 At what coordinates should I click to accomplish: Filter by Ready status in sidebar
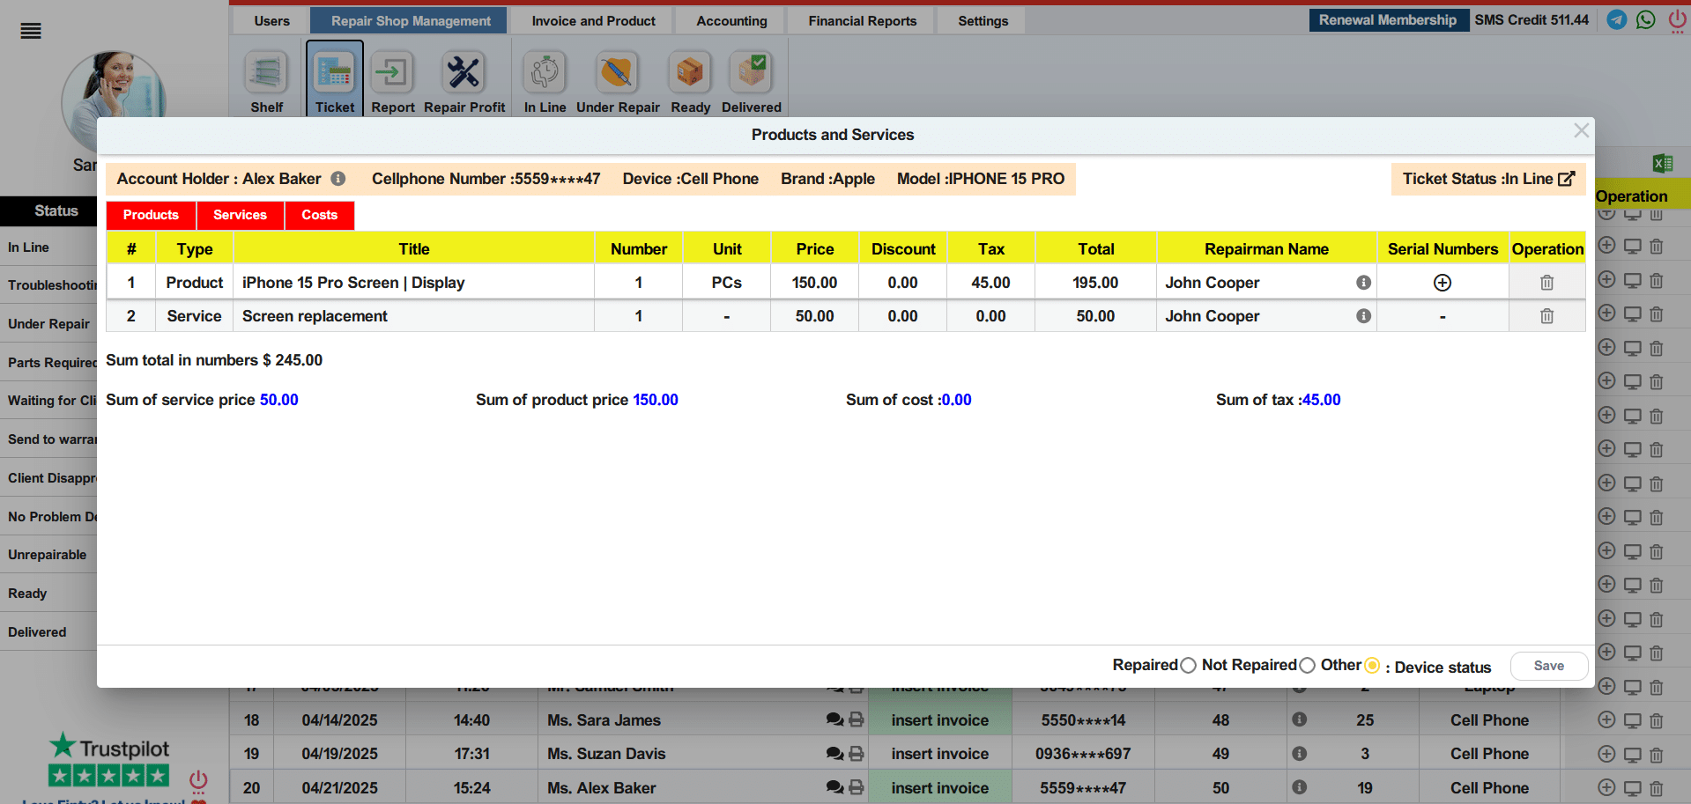pyautogui.click(x=48, y=594)
